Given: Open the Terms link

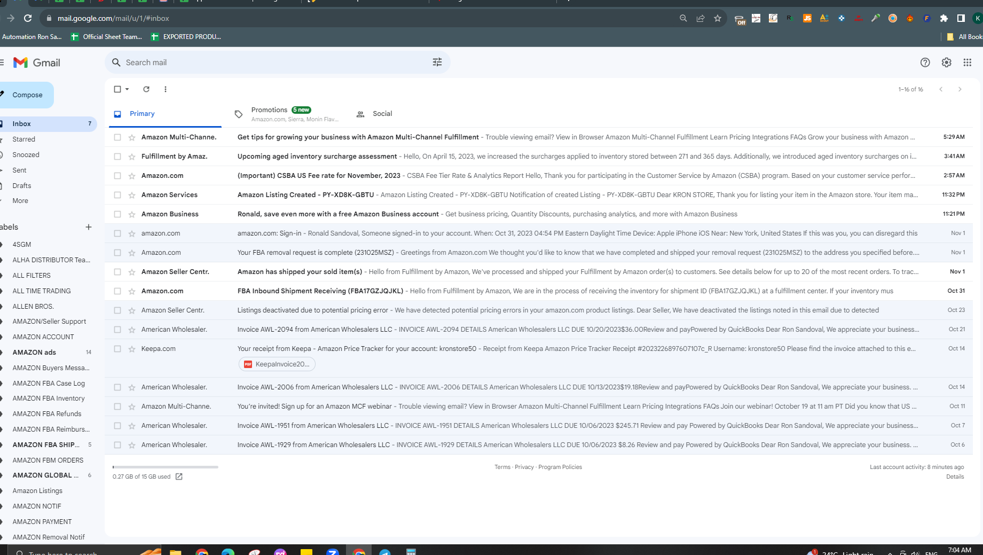Looking at the screenshot, I should tap(502, 467).
